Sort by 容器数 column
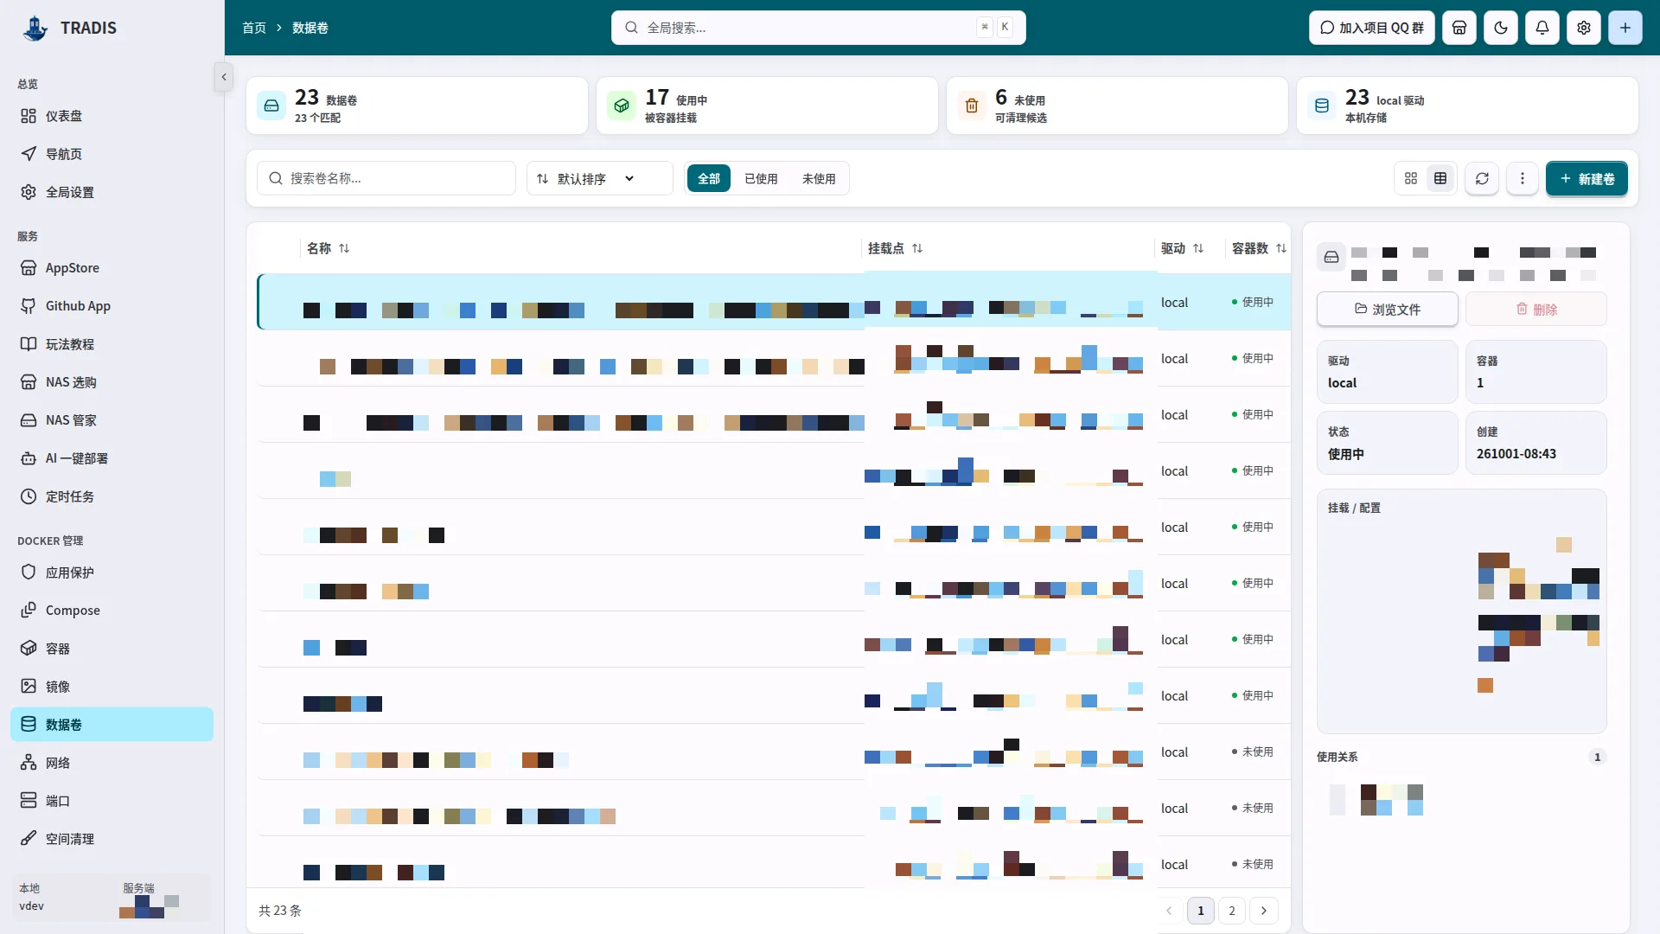Image resolution: width=1660 pixels, height=934 pixels. 1259,248
